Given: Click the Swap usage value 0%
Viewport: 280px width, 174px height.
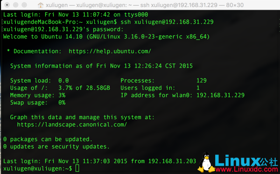Looking at the screenshot, I should tap(62, 103).
